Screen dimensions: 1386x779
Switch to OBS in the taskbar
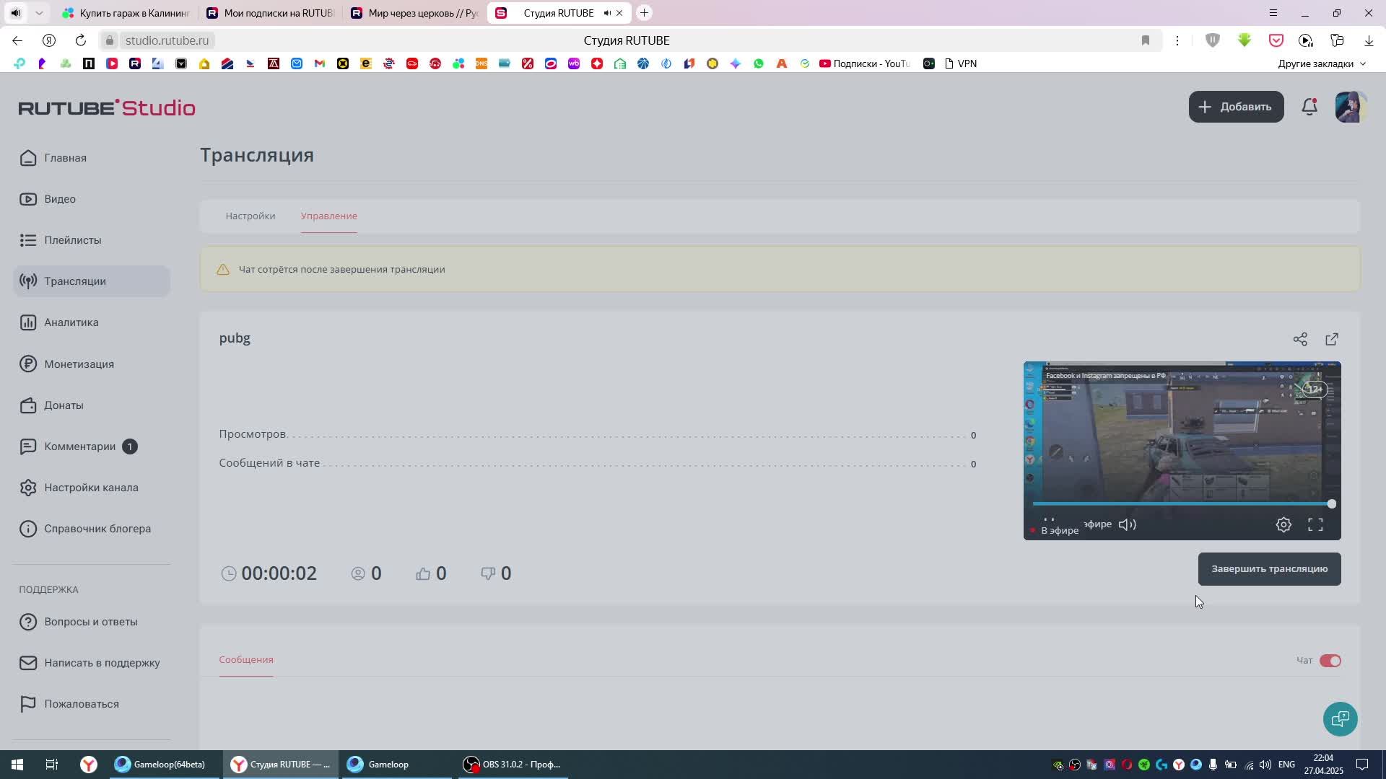(x=514, y=765)
